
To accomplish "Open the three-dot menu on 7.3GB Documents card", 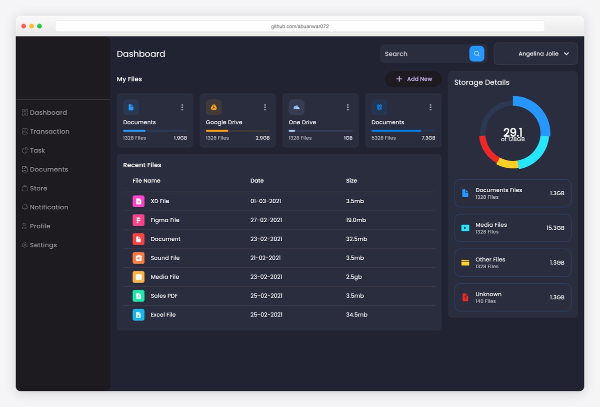I will [x=430, y=107].
